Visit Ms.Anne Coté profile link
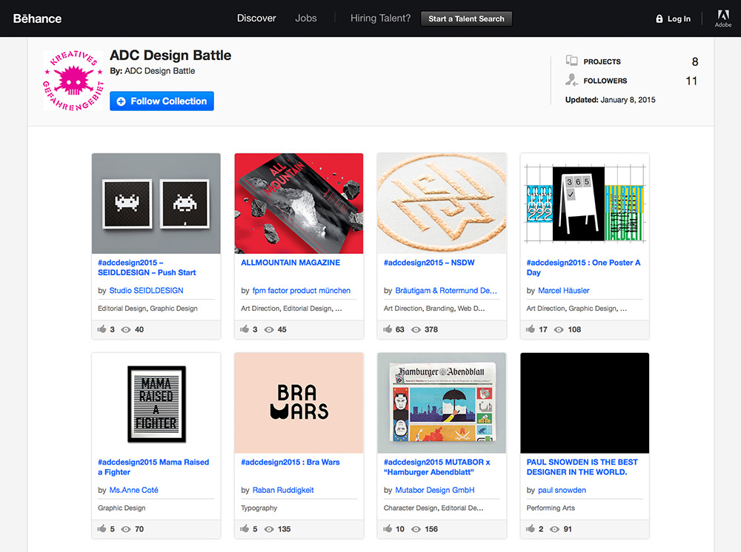 (x=133, y=490)
